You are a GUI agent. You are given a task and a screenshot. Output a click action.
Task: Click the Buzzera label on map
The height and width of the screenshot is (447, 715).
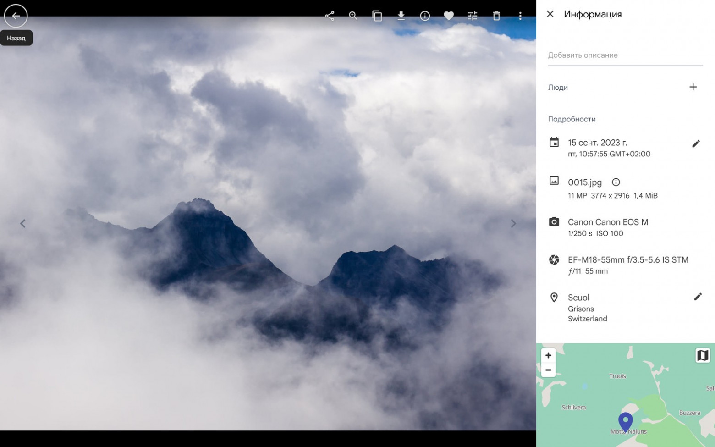[690, 413]
